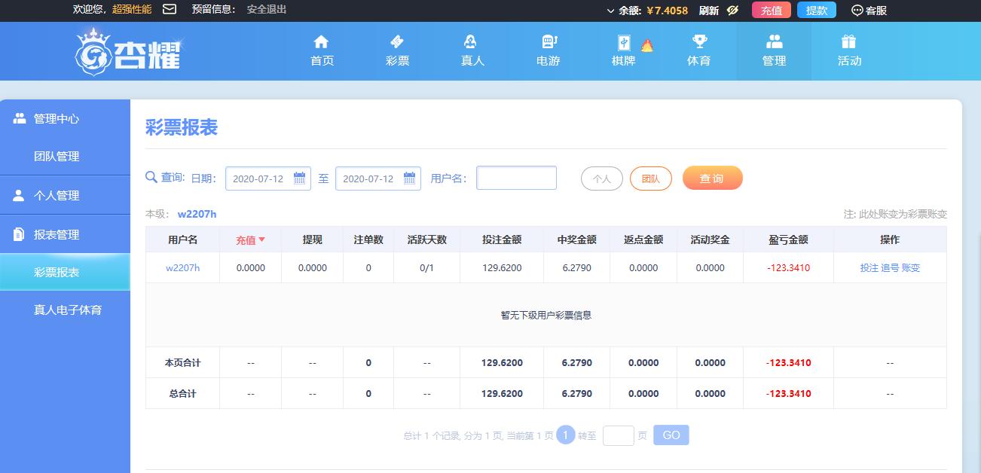
Task: Open the end date calendar picker
Action: tap(409, 179)
